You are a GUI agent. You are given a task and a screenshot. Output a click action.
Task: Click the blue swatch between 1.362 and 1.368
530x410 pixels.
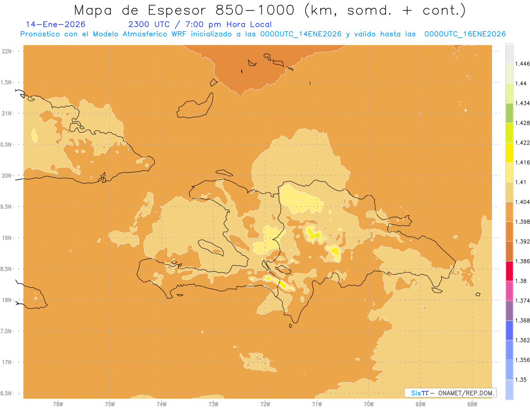(509, 330)
